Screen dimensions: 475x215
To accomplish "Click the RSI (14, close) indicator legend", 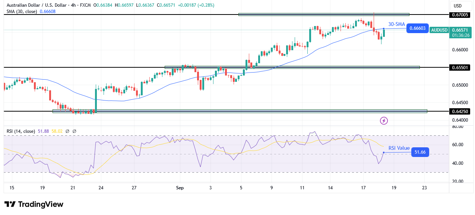I will (x=20, y=131).
